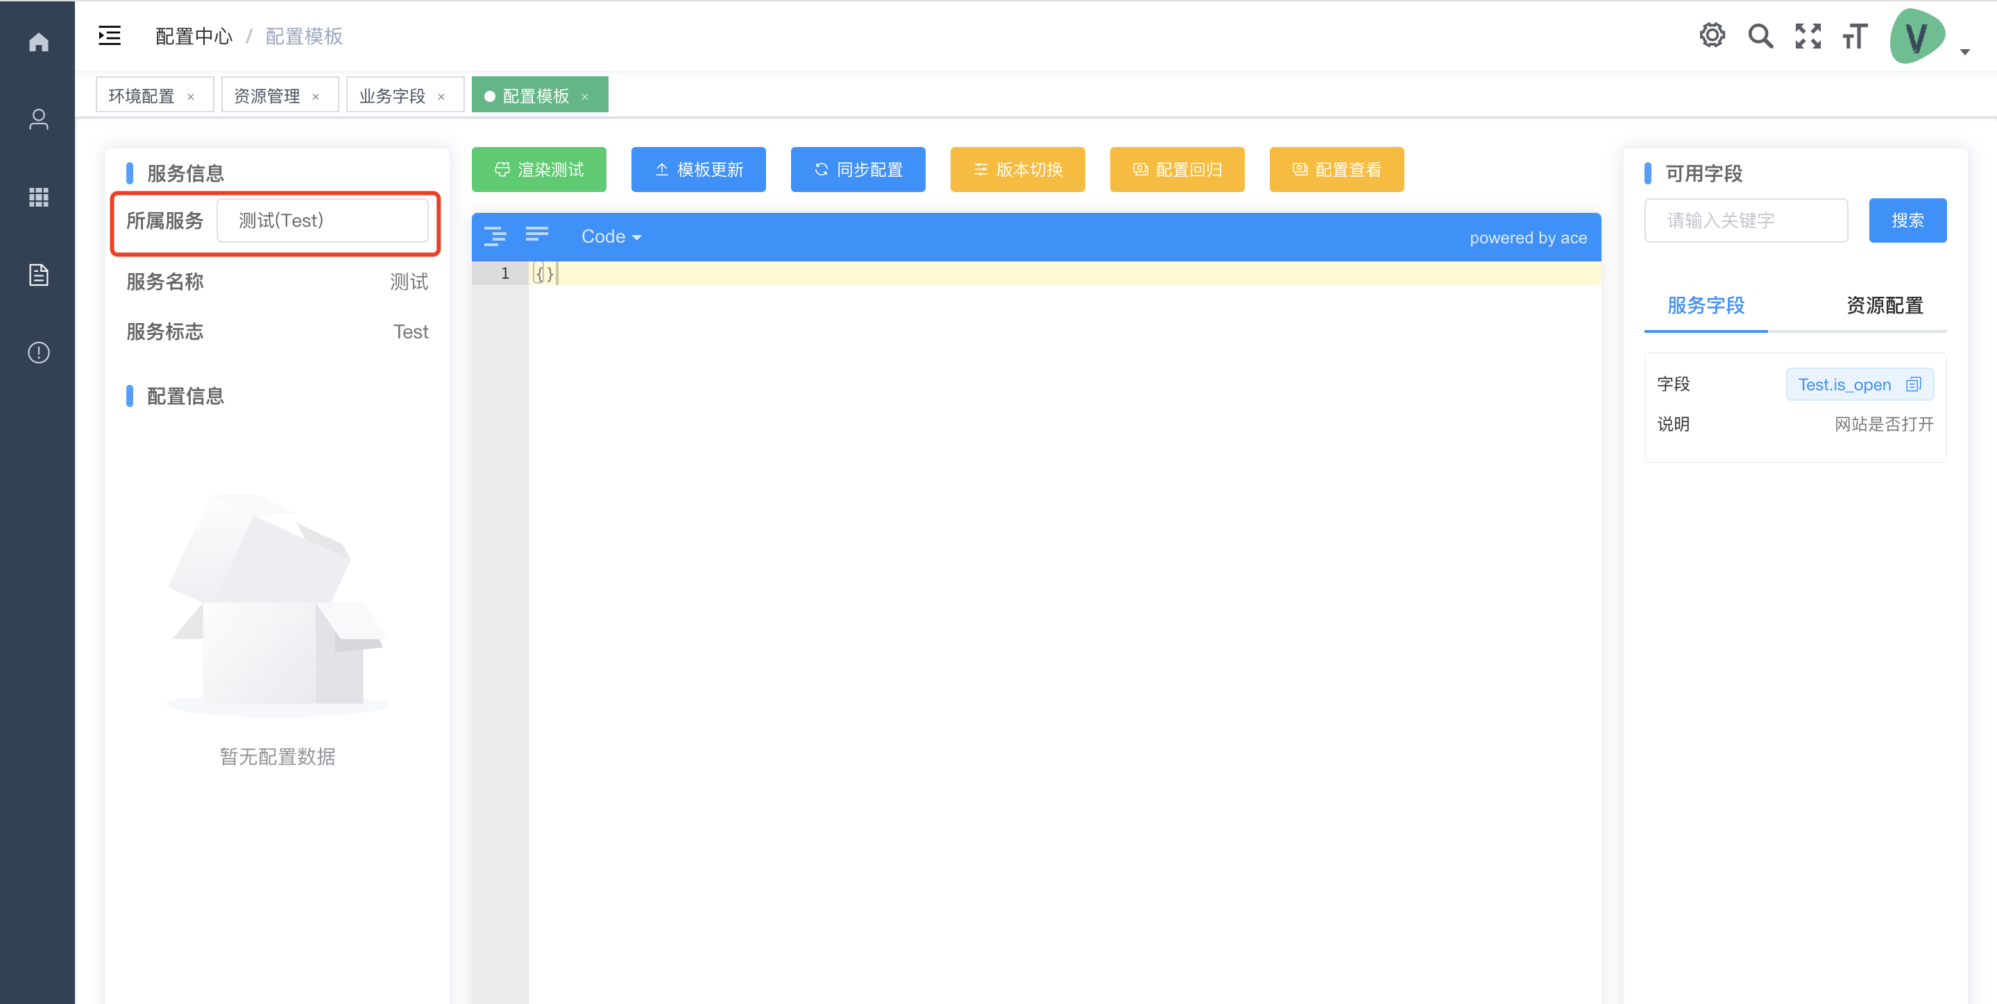Click the 渲染测试 button

(x=538, y=170)
